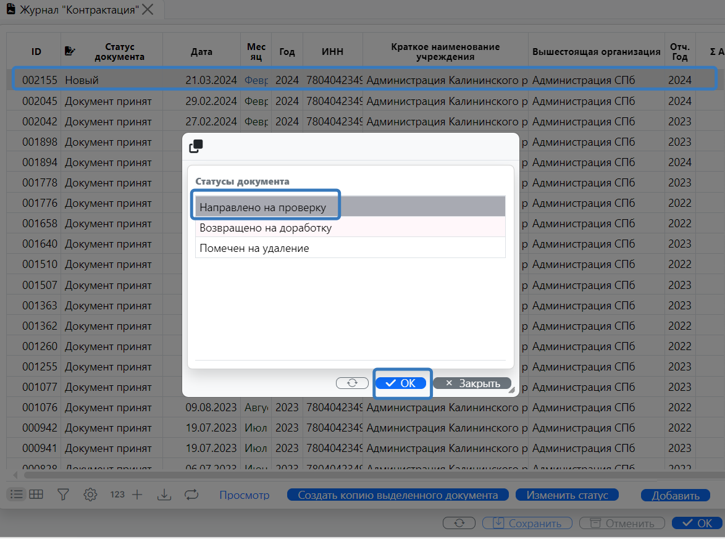The height and width of the screenshot is (539, 725).
Task: Select status "Направлено на проверку"
Action: (350, 207)
